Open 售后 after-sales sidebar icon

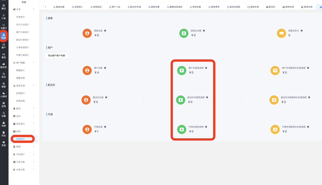(x=3, y=56)
